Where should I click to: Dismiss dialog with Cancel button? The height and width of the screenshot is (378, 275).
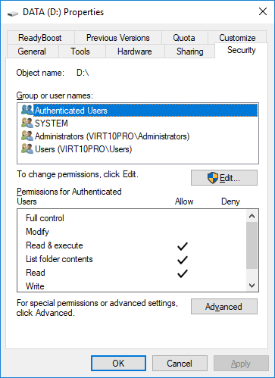coord(180,364)
